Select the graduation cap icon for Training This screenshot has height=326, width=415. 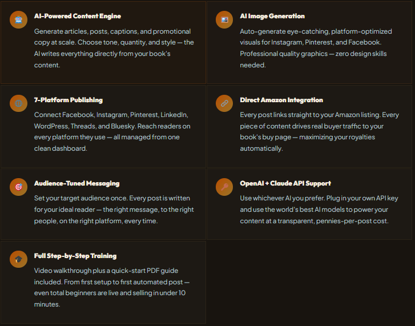click(x=19, y=259)
